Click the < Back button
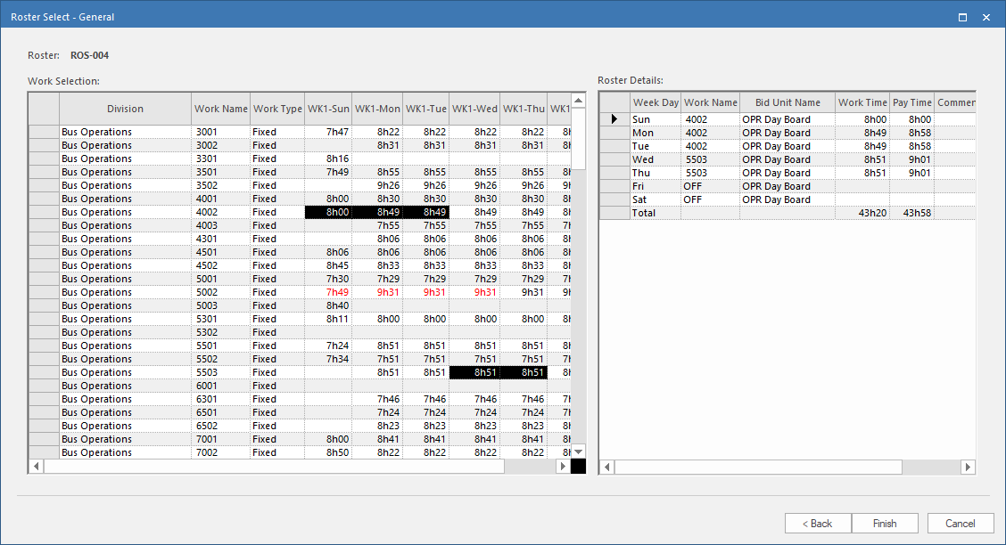 point(818,523)
